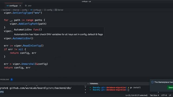Change Tab Size: 4 setting

tap(154, 95)
